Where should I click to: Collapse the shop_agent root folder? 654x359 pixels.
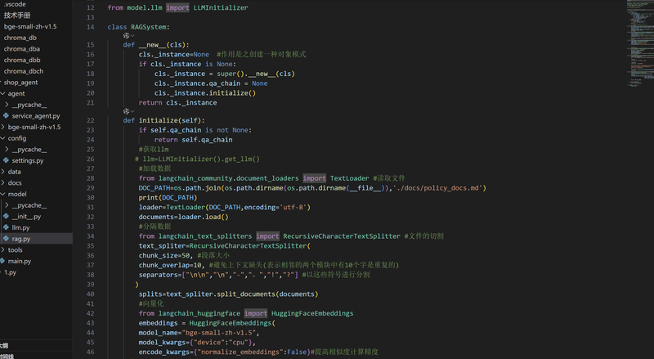[x=2, y=83]
